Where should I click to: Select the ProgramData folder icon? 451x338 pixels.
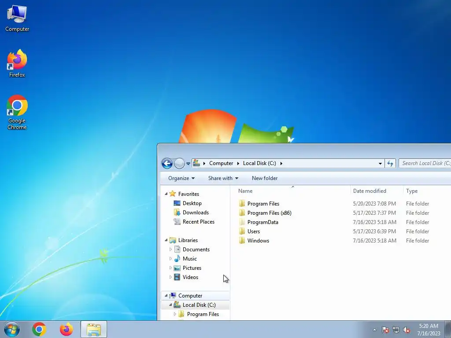pyautogui.click(x=242, y=222)
